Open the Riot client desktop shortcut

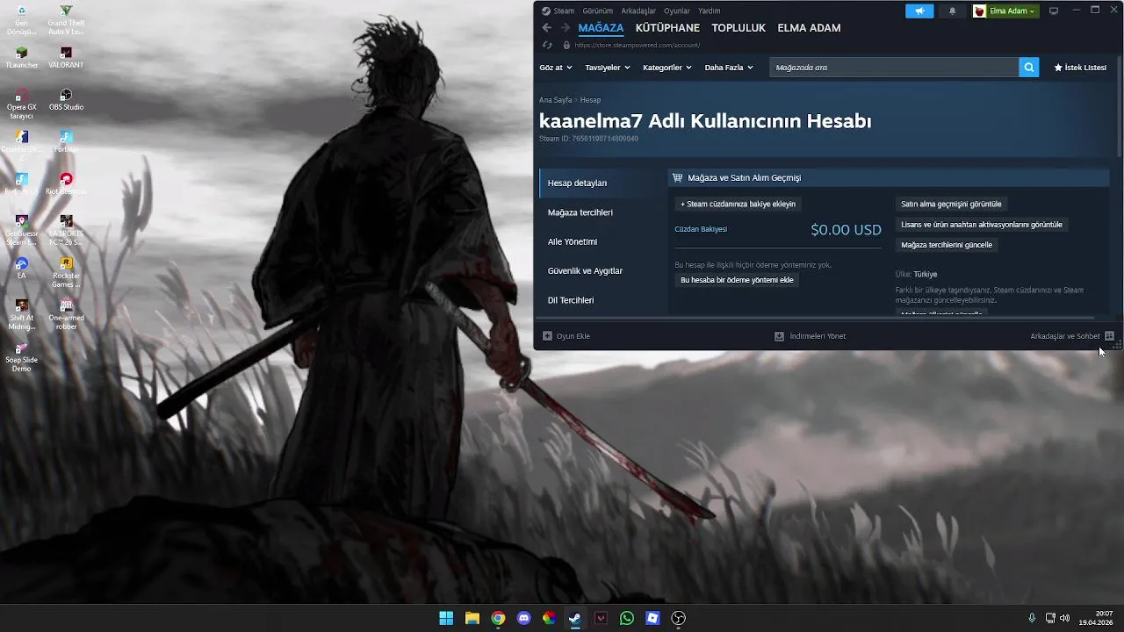(66, 184)
